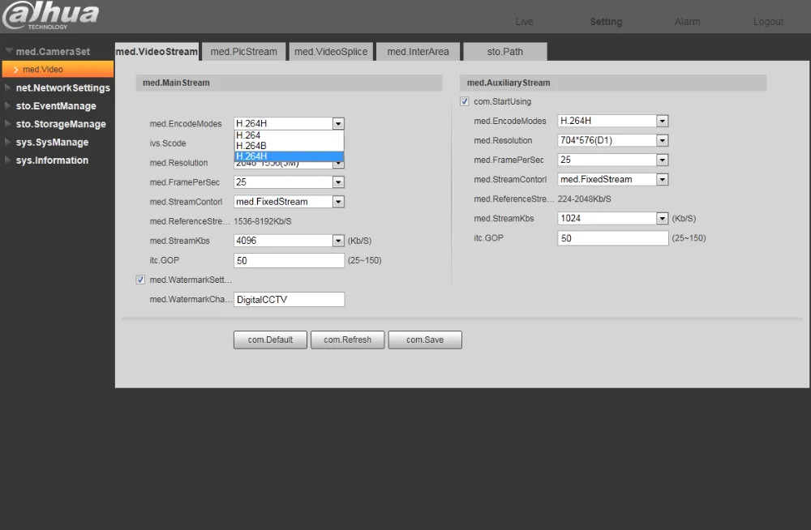Choose H.264 from the open encode list
The width and height of the screenshot is (811, 530).
[x=289, y=135]
